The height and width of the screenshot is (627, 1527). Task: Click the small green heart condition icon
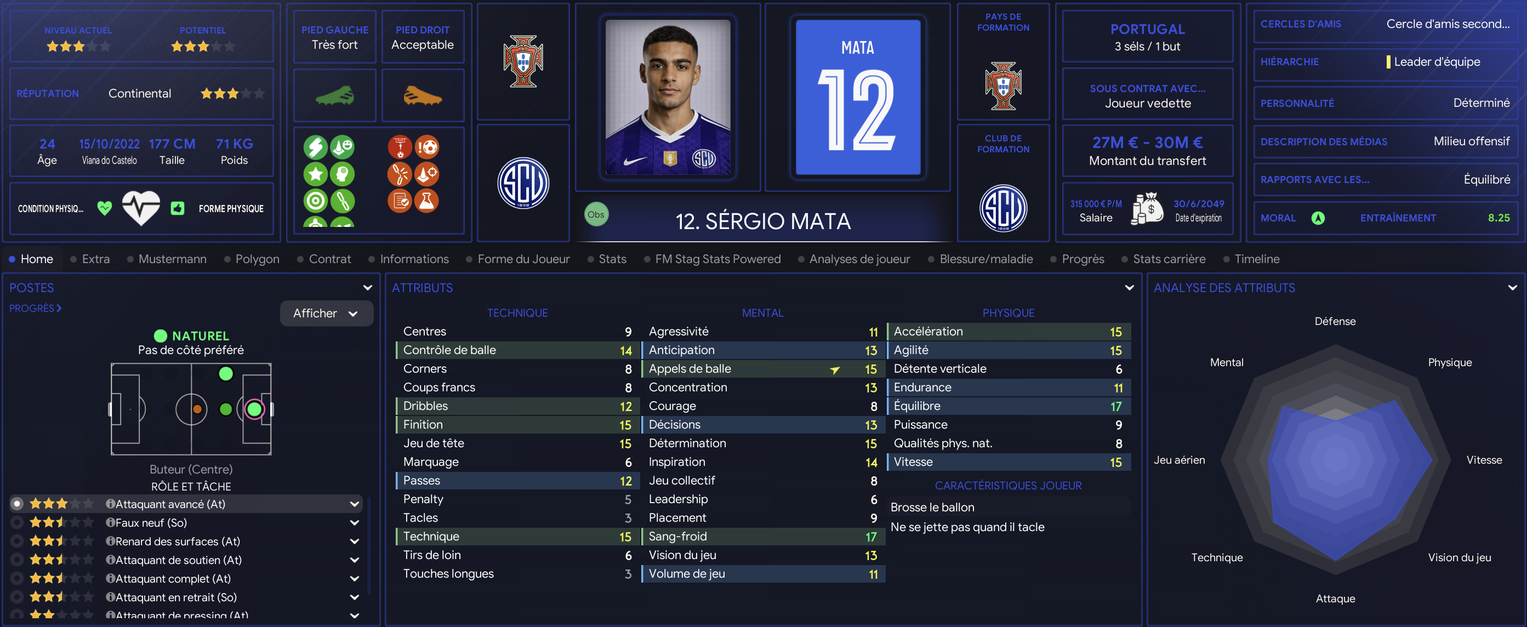[104, 208]
